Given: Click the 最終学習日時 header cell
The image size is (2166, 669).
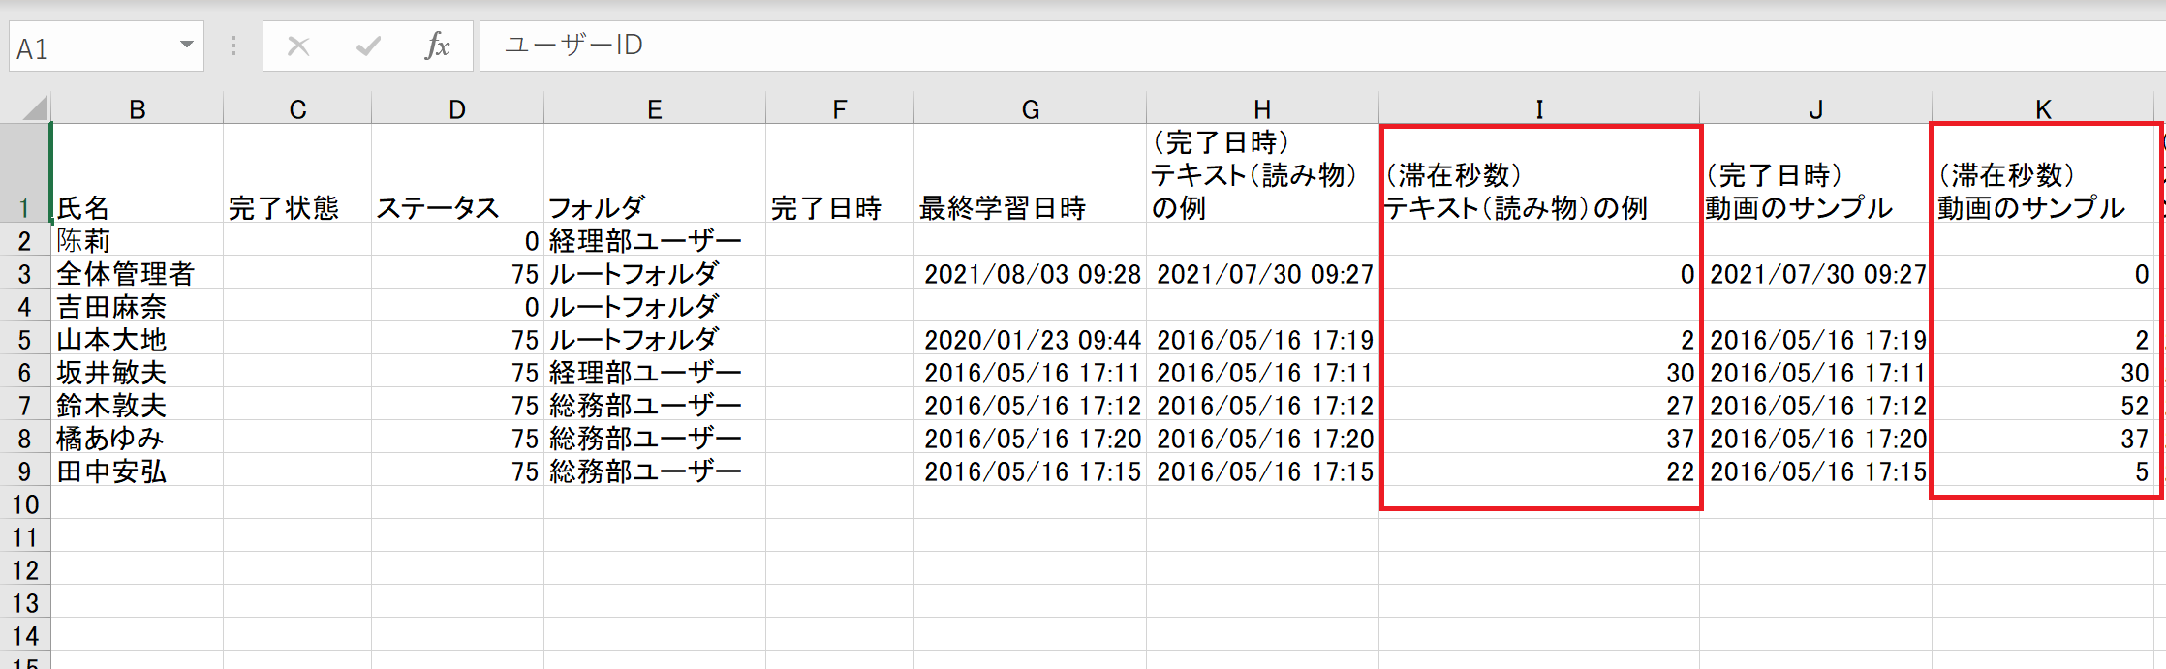Looking at the screenshot, I should 1031,173.
